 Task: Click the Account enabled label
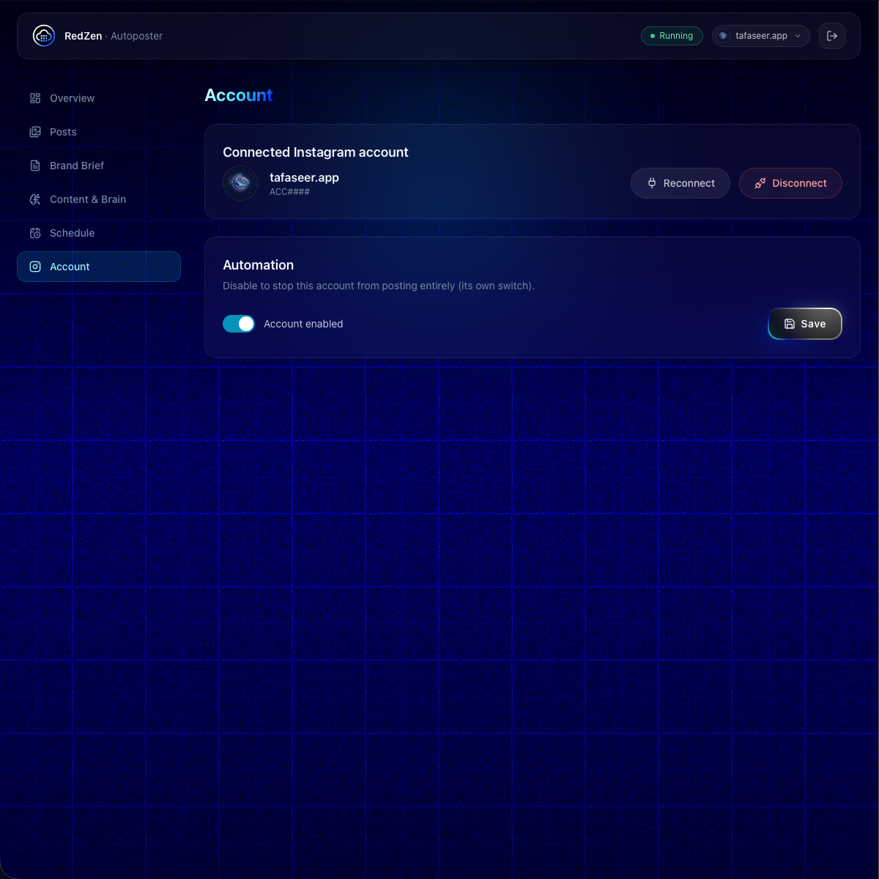click(x=303, y=324)
